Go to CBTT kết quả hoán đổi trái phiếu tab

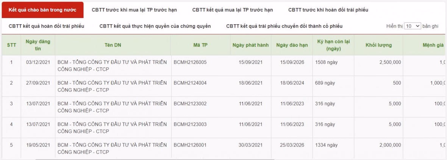(x=46, y=26)
